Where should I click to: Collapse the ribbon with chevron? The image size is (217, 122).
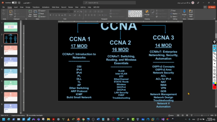[214, 19]
